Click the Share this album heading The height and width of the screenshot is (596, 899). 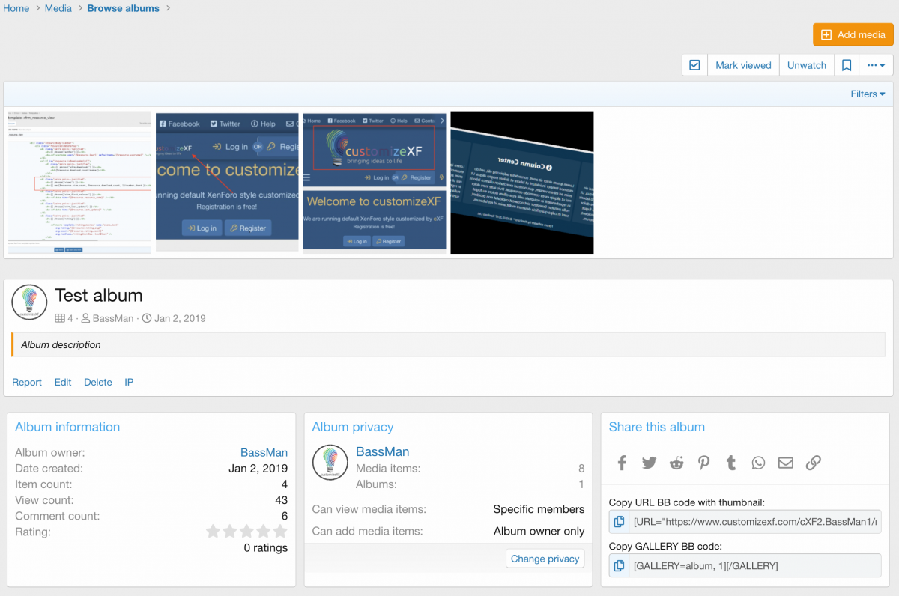[x=657, y=427]
